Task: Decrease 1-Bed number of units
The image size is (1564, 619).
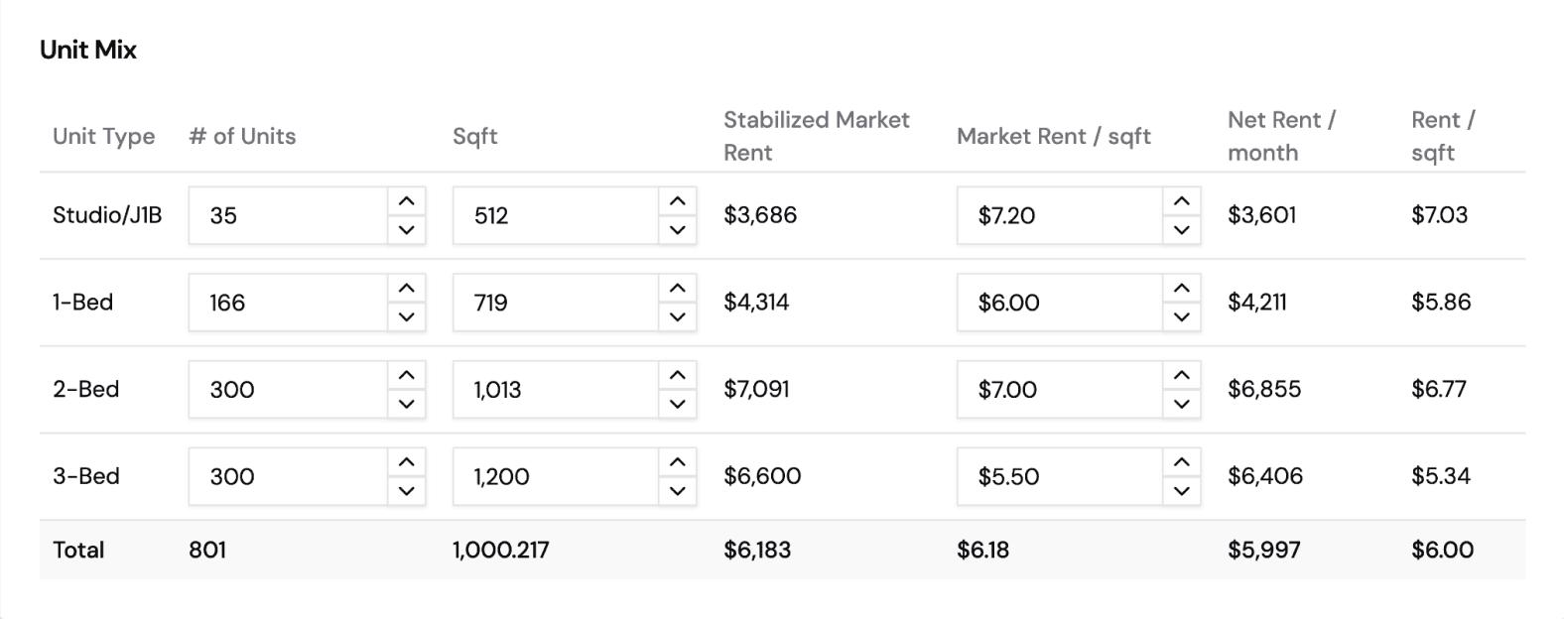Action: tap(406, 317)
